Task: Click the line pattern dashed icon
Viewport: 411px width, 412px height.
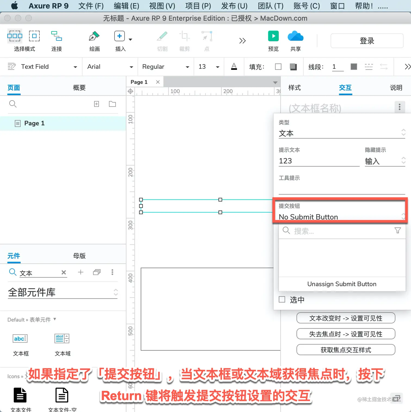Action: point(369,67)
